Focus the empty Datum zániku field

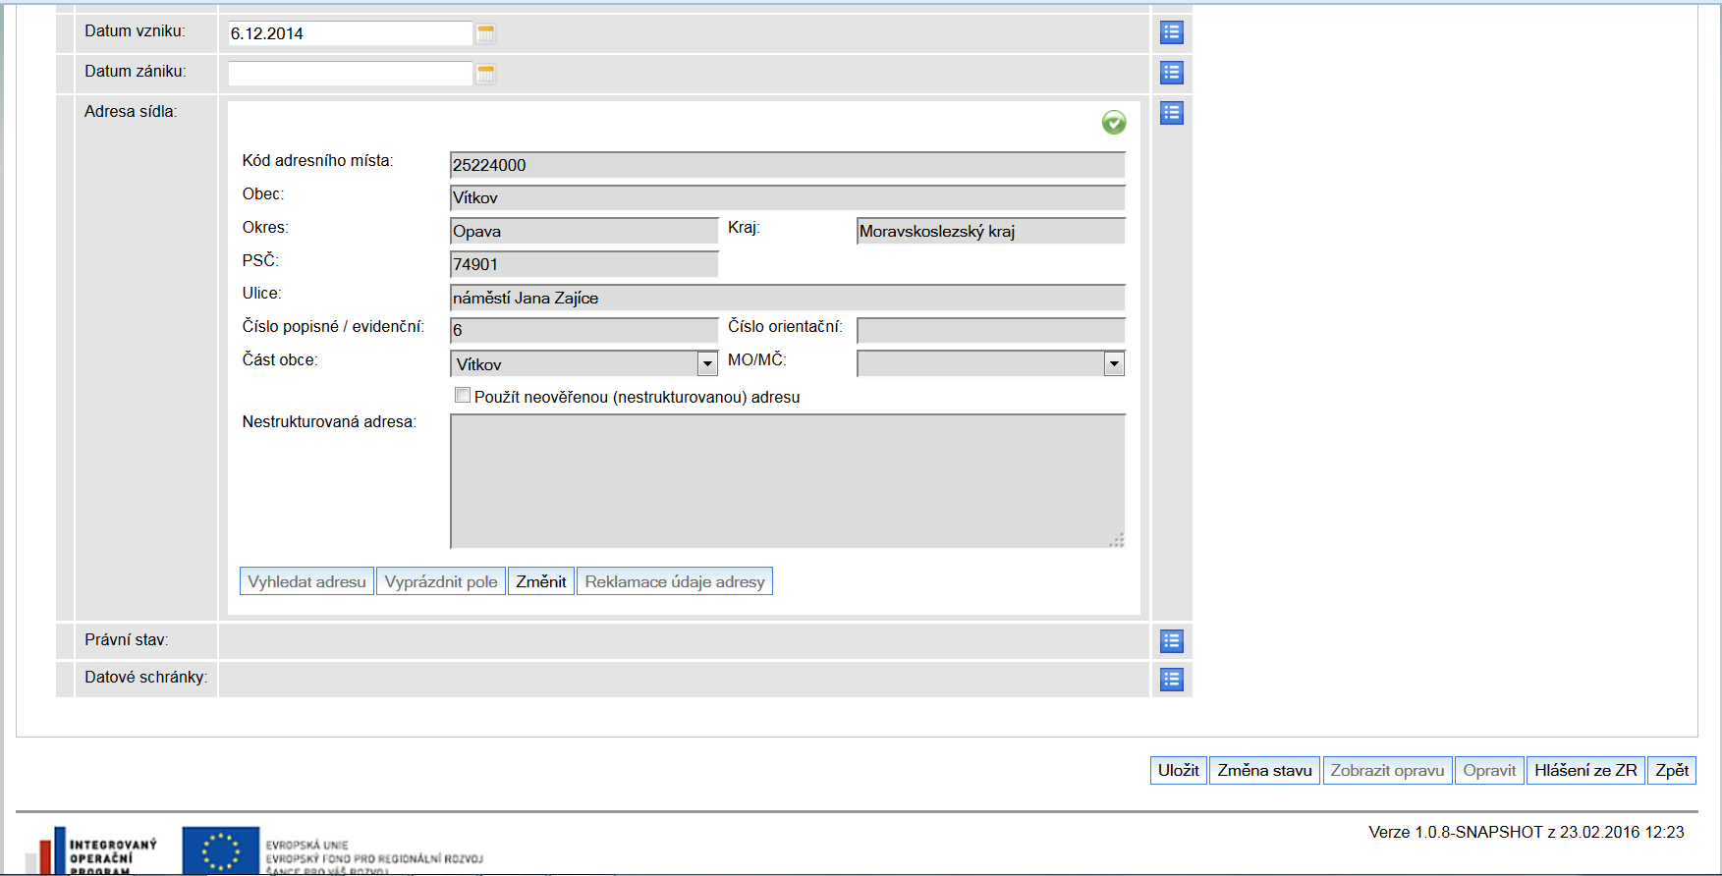[350, 74]
